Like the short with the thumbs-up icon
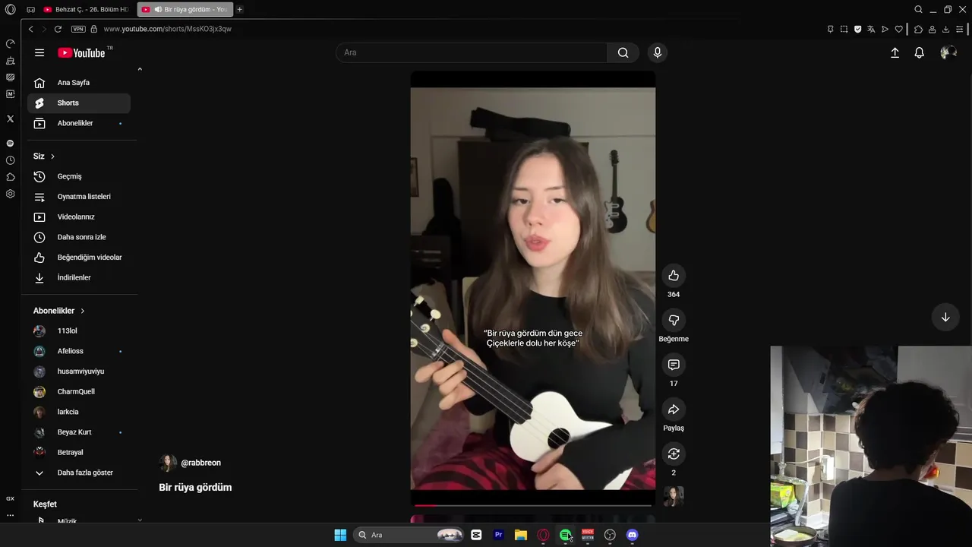This screenshot has height=547, width=972. [x=674, y=276]
